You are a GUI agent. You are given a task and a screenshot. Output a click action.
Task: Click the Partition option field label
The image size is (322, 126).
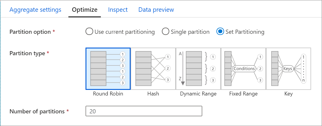coord(30,32)
